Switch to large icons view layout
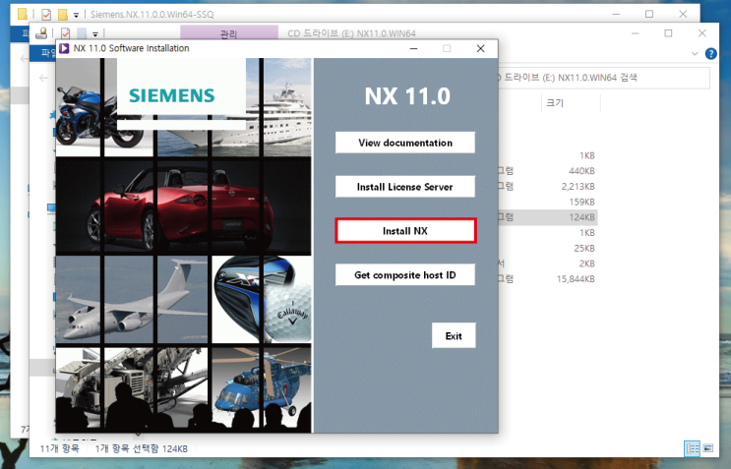The width and height of the screenshot is (731, 469). [x=708, y=448]
